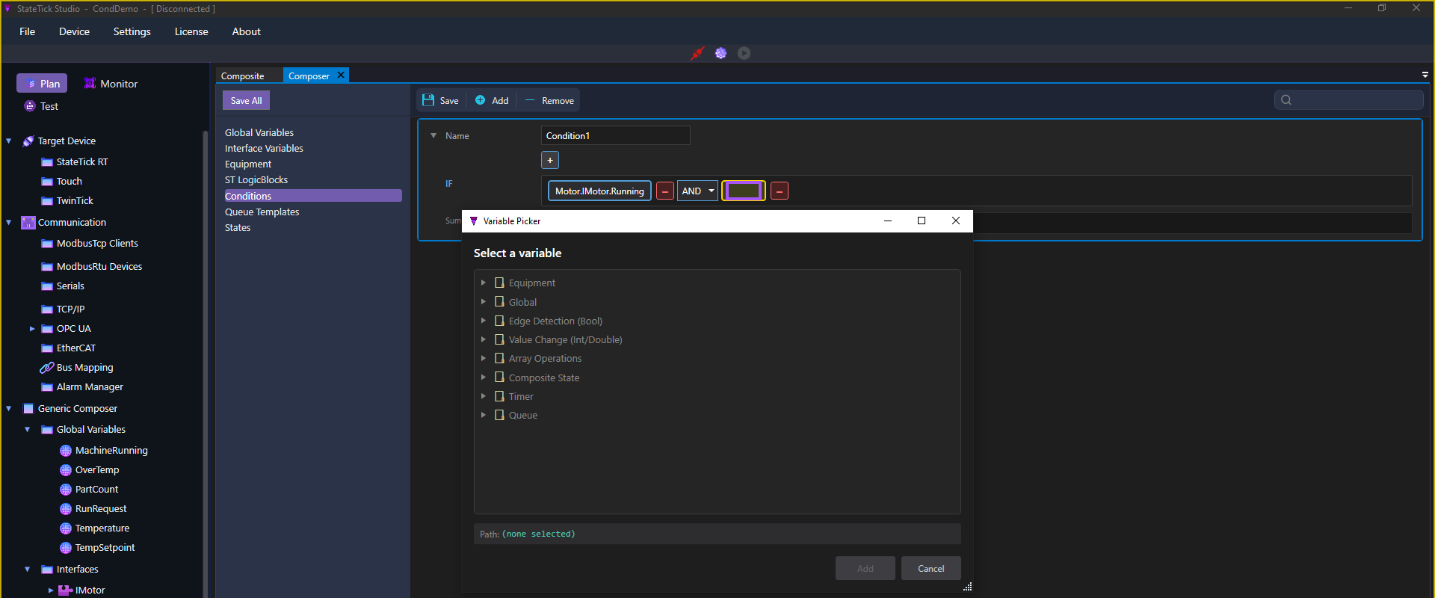
Task: Click the Monitor mode icon
Action: click(90, 84)
